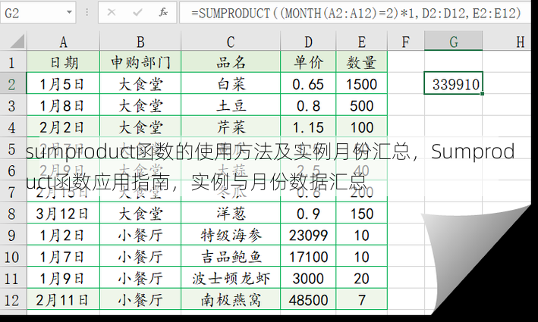Select column C header
The image size is (538, 322).
pos(231,42)
